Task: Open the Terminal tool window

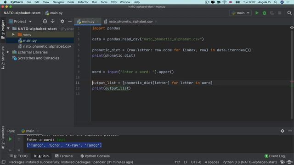Action: pyautogui.click(x=64, y=156)
